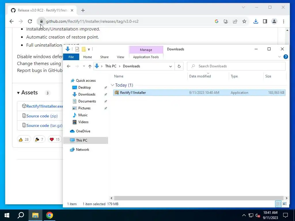Screen dimensions: 295x221
Task: Open the File menu in Explorer
Action: [x=71, y=57]
